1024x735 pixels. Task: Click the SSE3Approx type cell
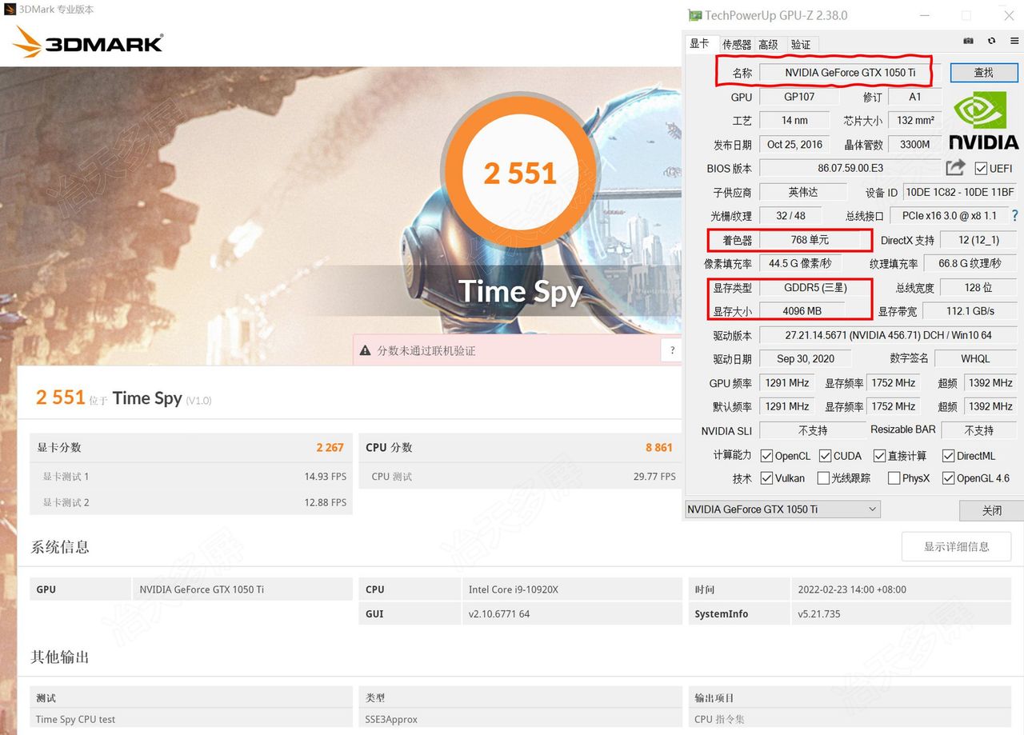[520, 719]
